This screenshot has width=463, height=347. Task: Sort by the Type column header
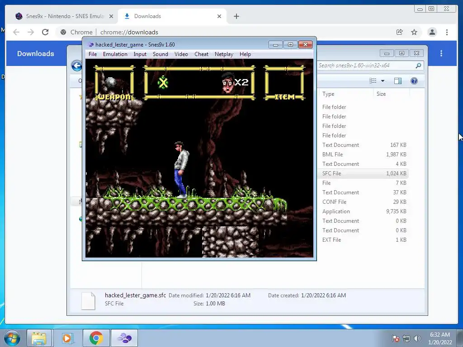click(328, 94)
